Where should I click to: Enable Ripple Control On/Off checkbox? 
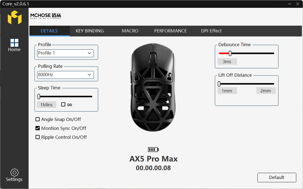[38, 137]
